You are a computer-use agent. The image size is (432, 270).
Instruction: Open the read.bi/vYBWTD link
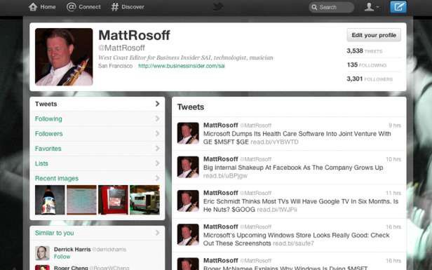tap(274, 142)
